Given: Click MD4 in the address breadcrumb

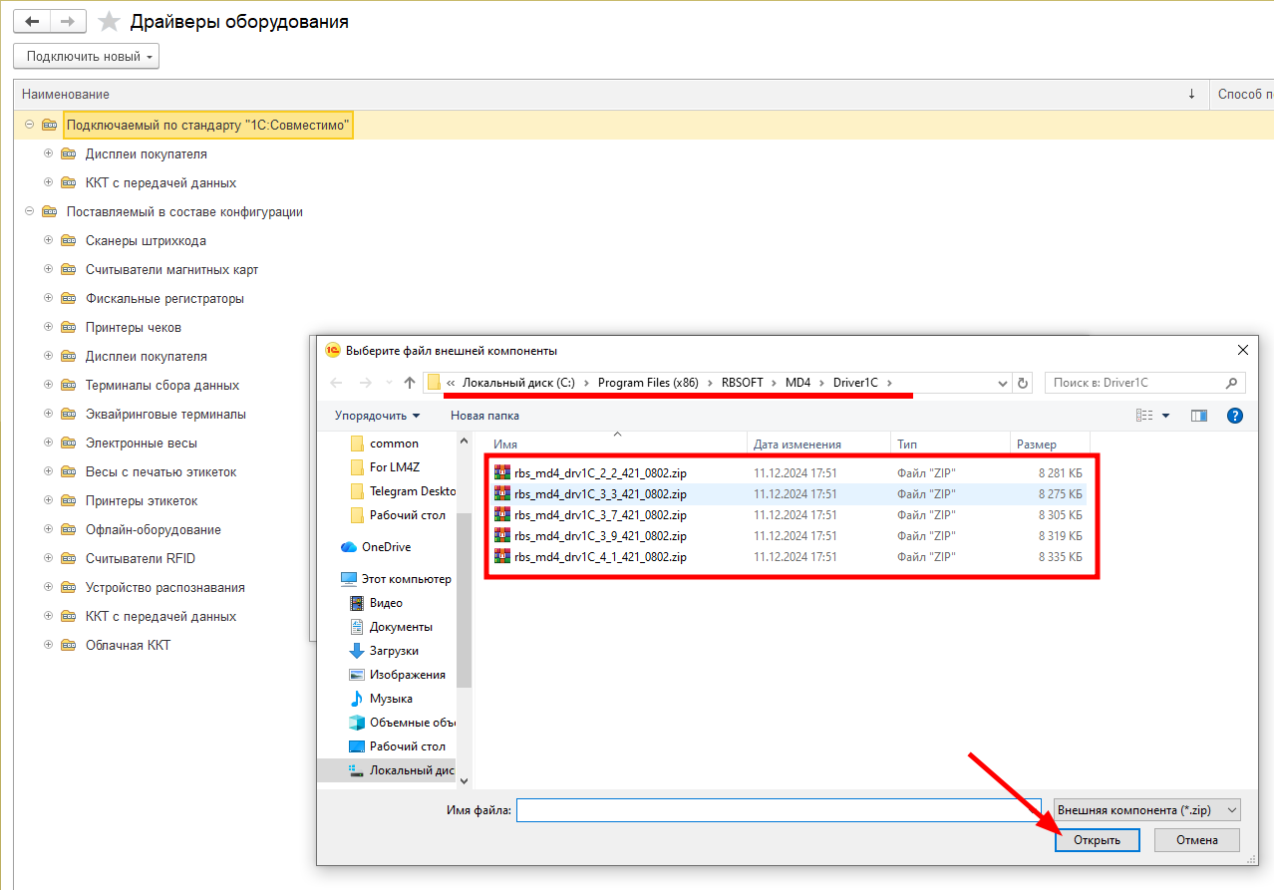Looking at the screenshot, I should (x=797, y=383).
